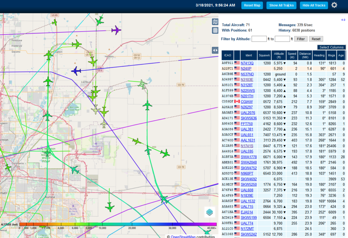This screenshot has height=238, width=348.
Task: Click Reset Map button
Action: coord(252,5)
